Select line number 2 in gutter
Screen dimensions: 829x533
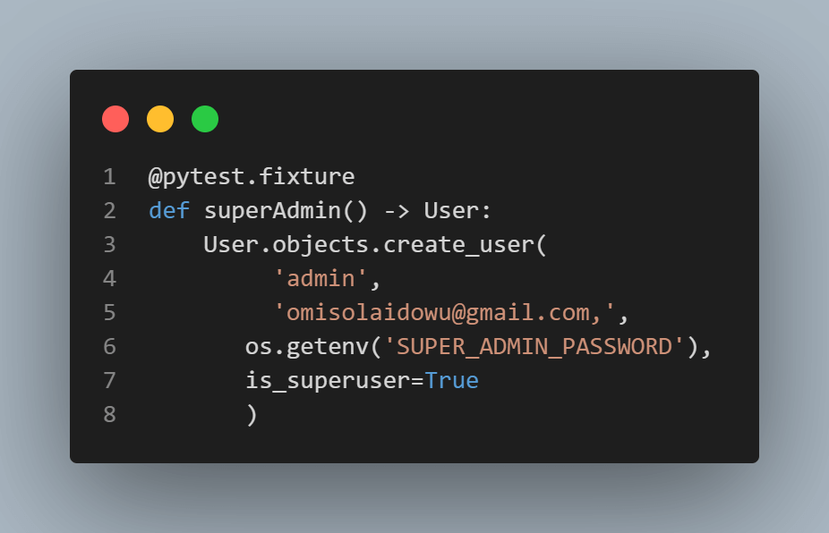click(x=109, y=211)
